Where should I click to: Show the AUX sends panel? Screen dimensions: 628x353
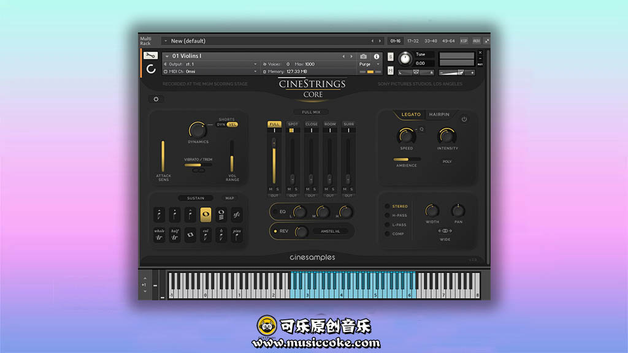(x=476, y=41)
